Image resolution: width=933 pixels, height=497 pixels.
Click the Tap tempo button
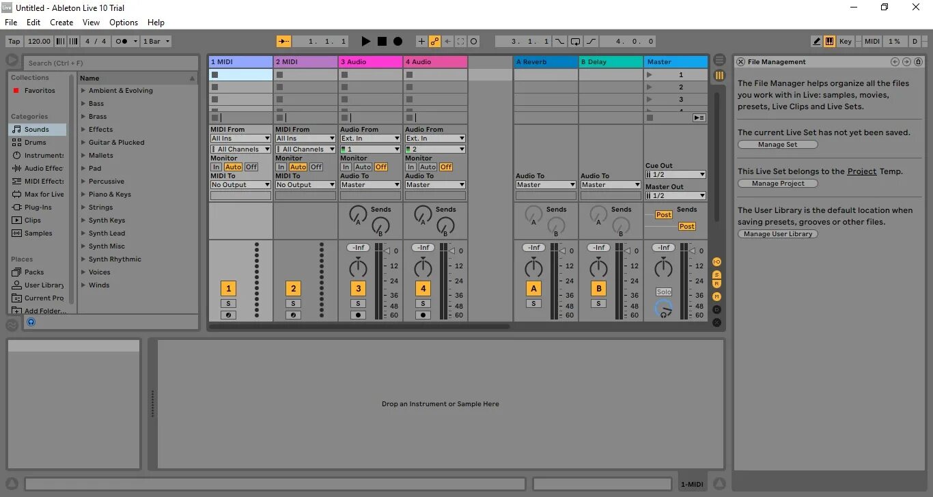tap(14, 42)
